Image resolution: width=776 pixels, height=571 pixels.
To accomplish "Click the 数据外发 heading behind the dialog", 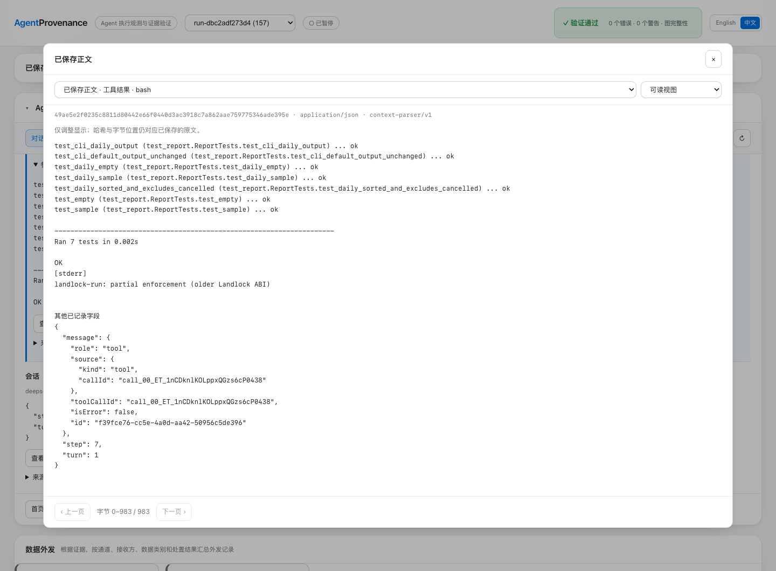I will click(40, 549).
